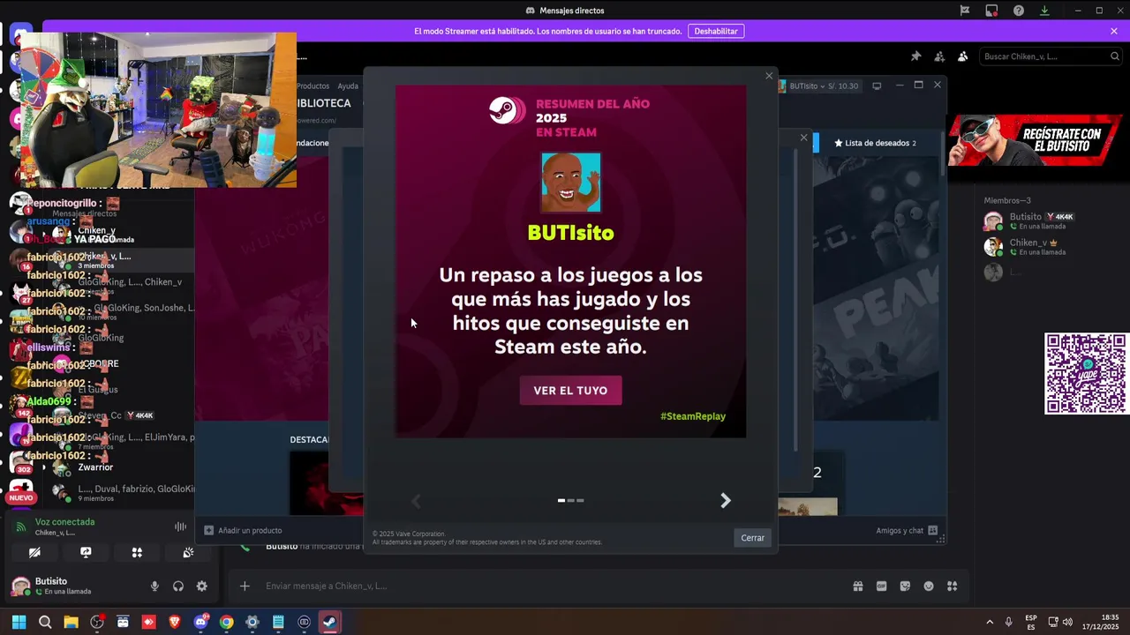Image resolution: width=1130 pixels, height=635 pixels.
Task: Open the Steam Productos menu
Action: [x=313, y=86]
